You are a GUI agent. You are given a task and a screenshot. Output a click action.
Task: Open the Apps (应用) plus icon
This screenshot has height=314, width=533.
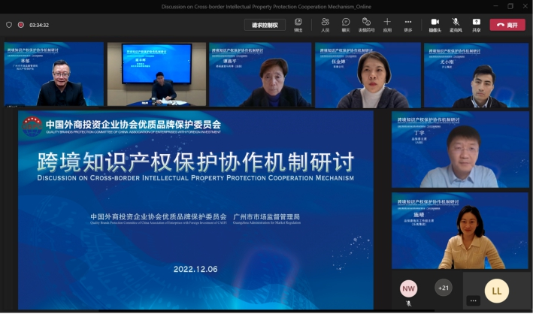(387, 25)
